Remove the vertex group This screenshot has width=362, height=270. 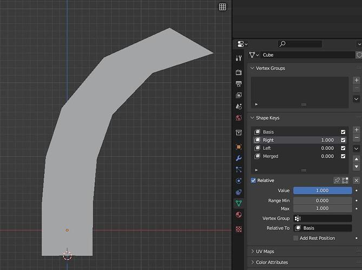click(x=357, y=88)
